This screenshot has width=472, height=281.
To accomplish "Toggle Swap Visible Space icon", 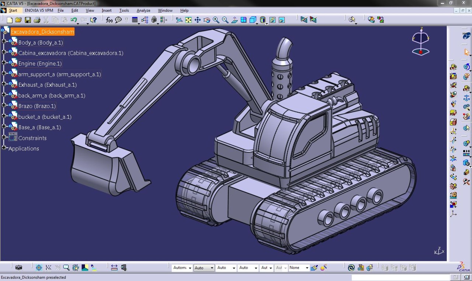I will 282,20.
